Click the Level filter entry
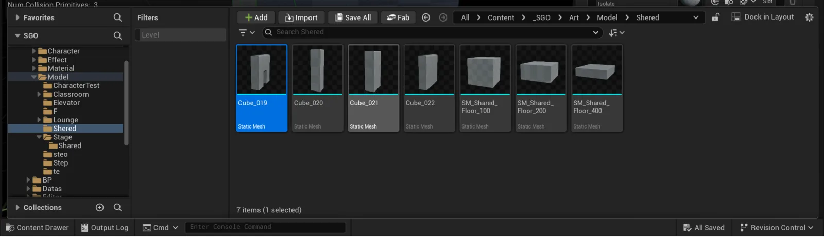 pos(180,35)
